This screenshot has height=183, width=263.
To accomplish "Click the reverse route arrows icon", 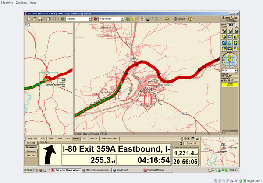I will tap(181, 143).
